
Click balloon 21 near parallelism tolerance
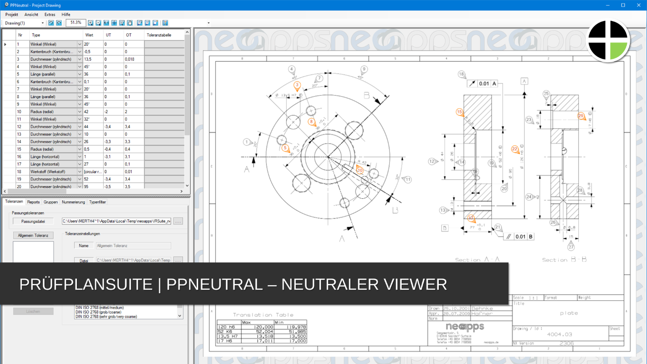[498, 227]
